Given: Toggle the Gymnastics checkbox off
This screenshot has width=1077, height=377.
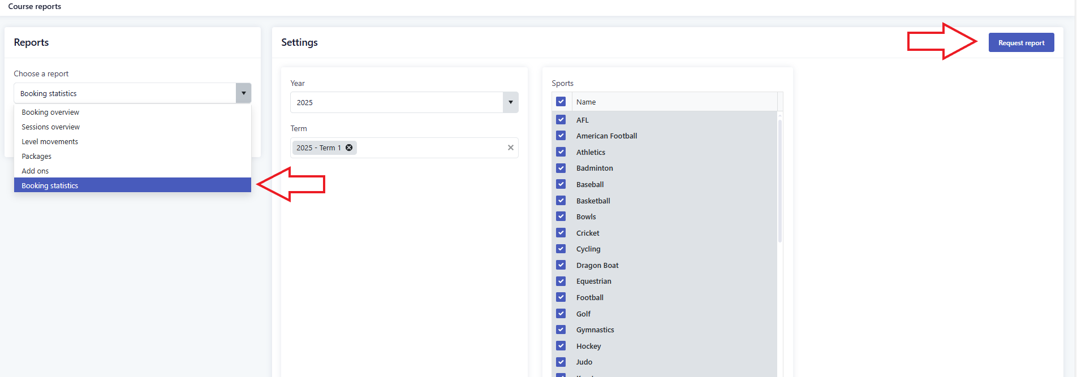Looking at the screenshot, I should coord(561,330).
